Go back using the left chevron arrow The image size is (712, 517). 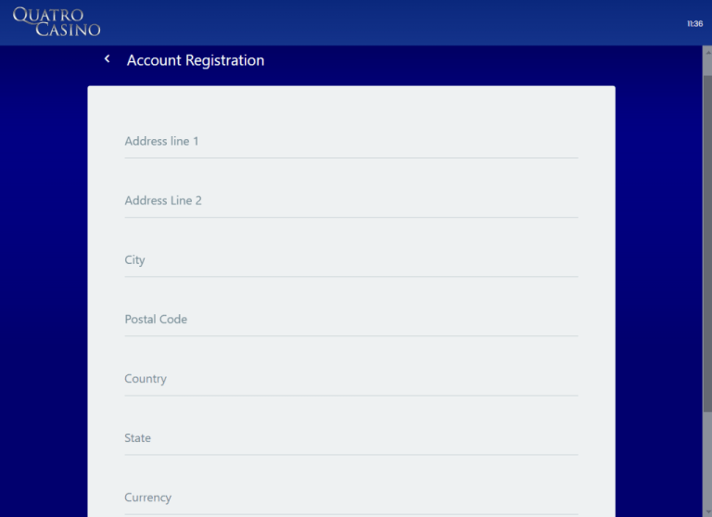108,59
